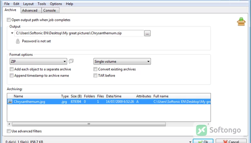Click the browse output path ellipsis button

click(147, 33)
